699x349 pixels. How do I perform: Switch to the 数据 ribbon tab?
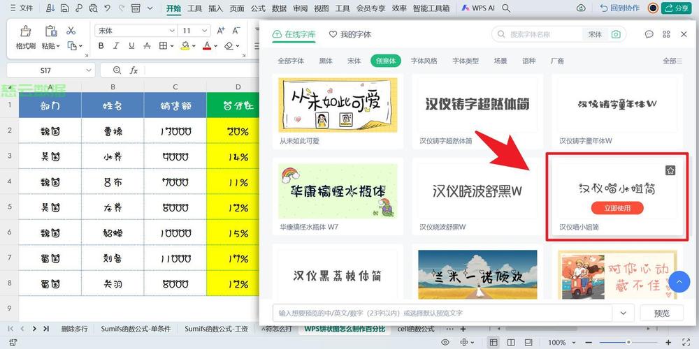(279, 8)
